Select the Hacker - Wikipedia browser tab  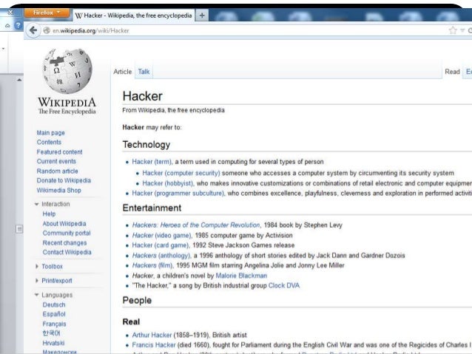pyautogui.click(x=133, y=16)
